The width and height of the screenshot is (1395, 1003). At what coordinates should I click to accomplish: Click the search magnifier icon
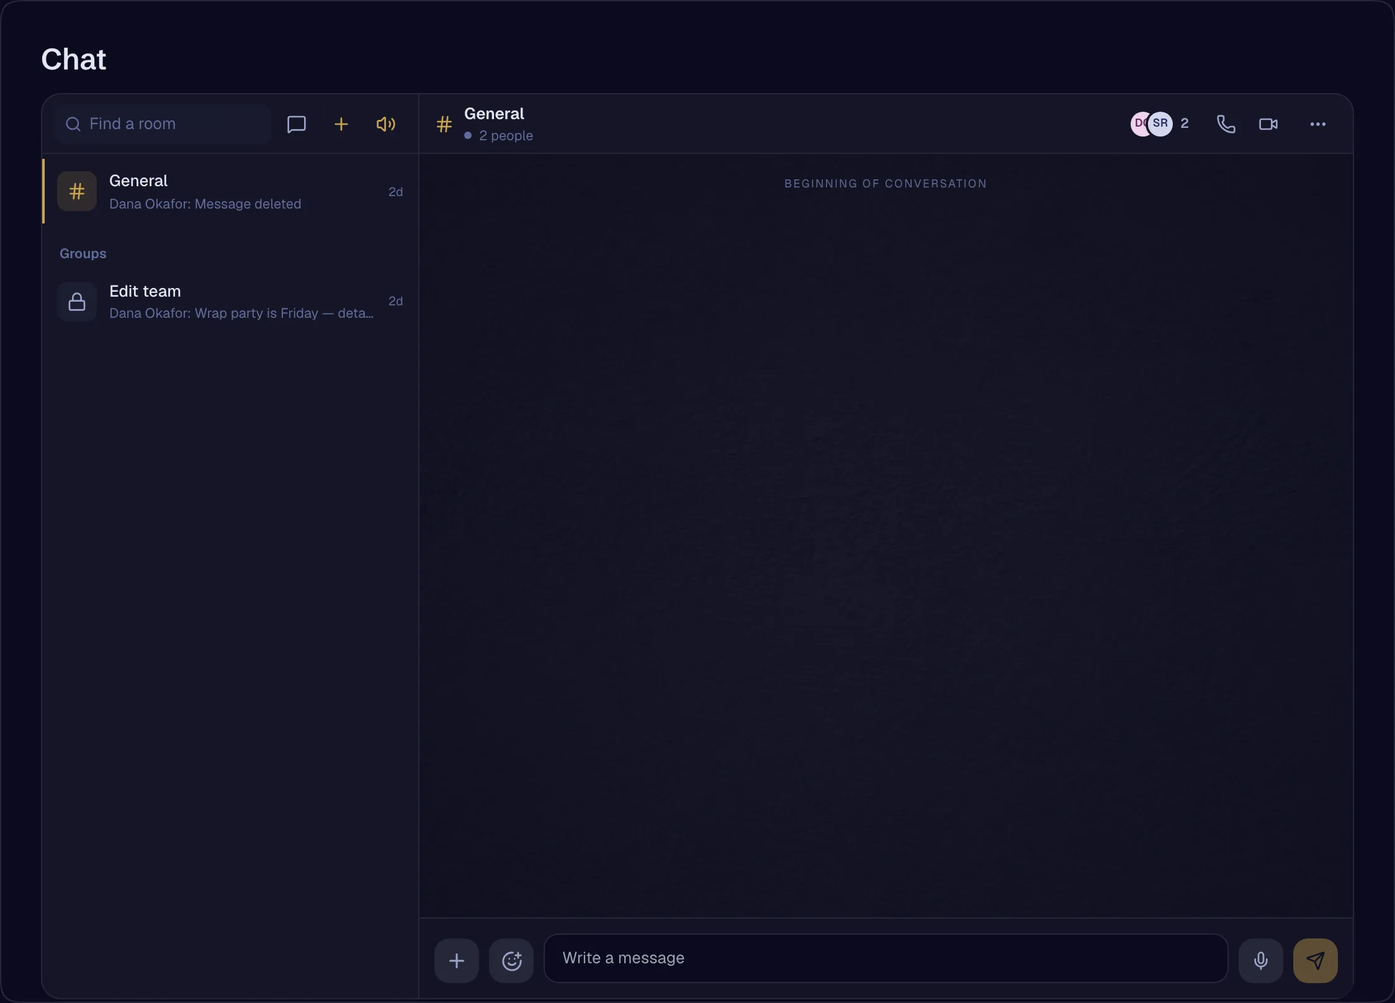[x=73, y=124]
